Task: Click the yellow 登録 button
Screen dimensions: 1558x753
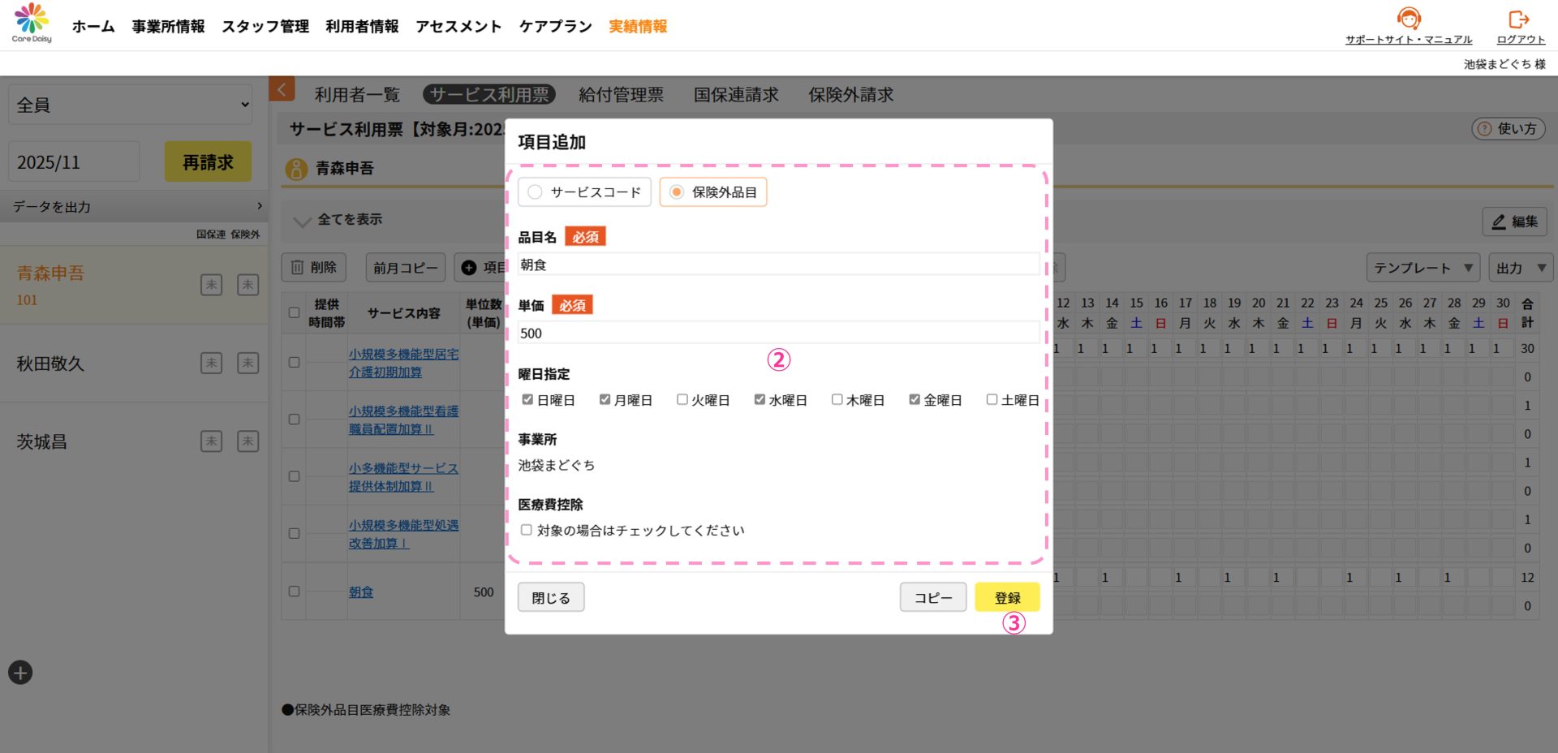Action: pos(1006,597)
